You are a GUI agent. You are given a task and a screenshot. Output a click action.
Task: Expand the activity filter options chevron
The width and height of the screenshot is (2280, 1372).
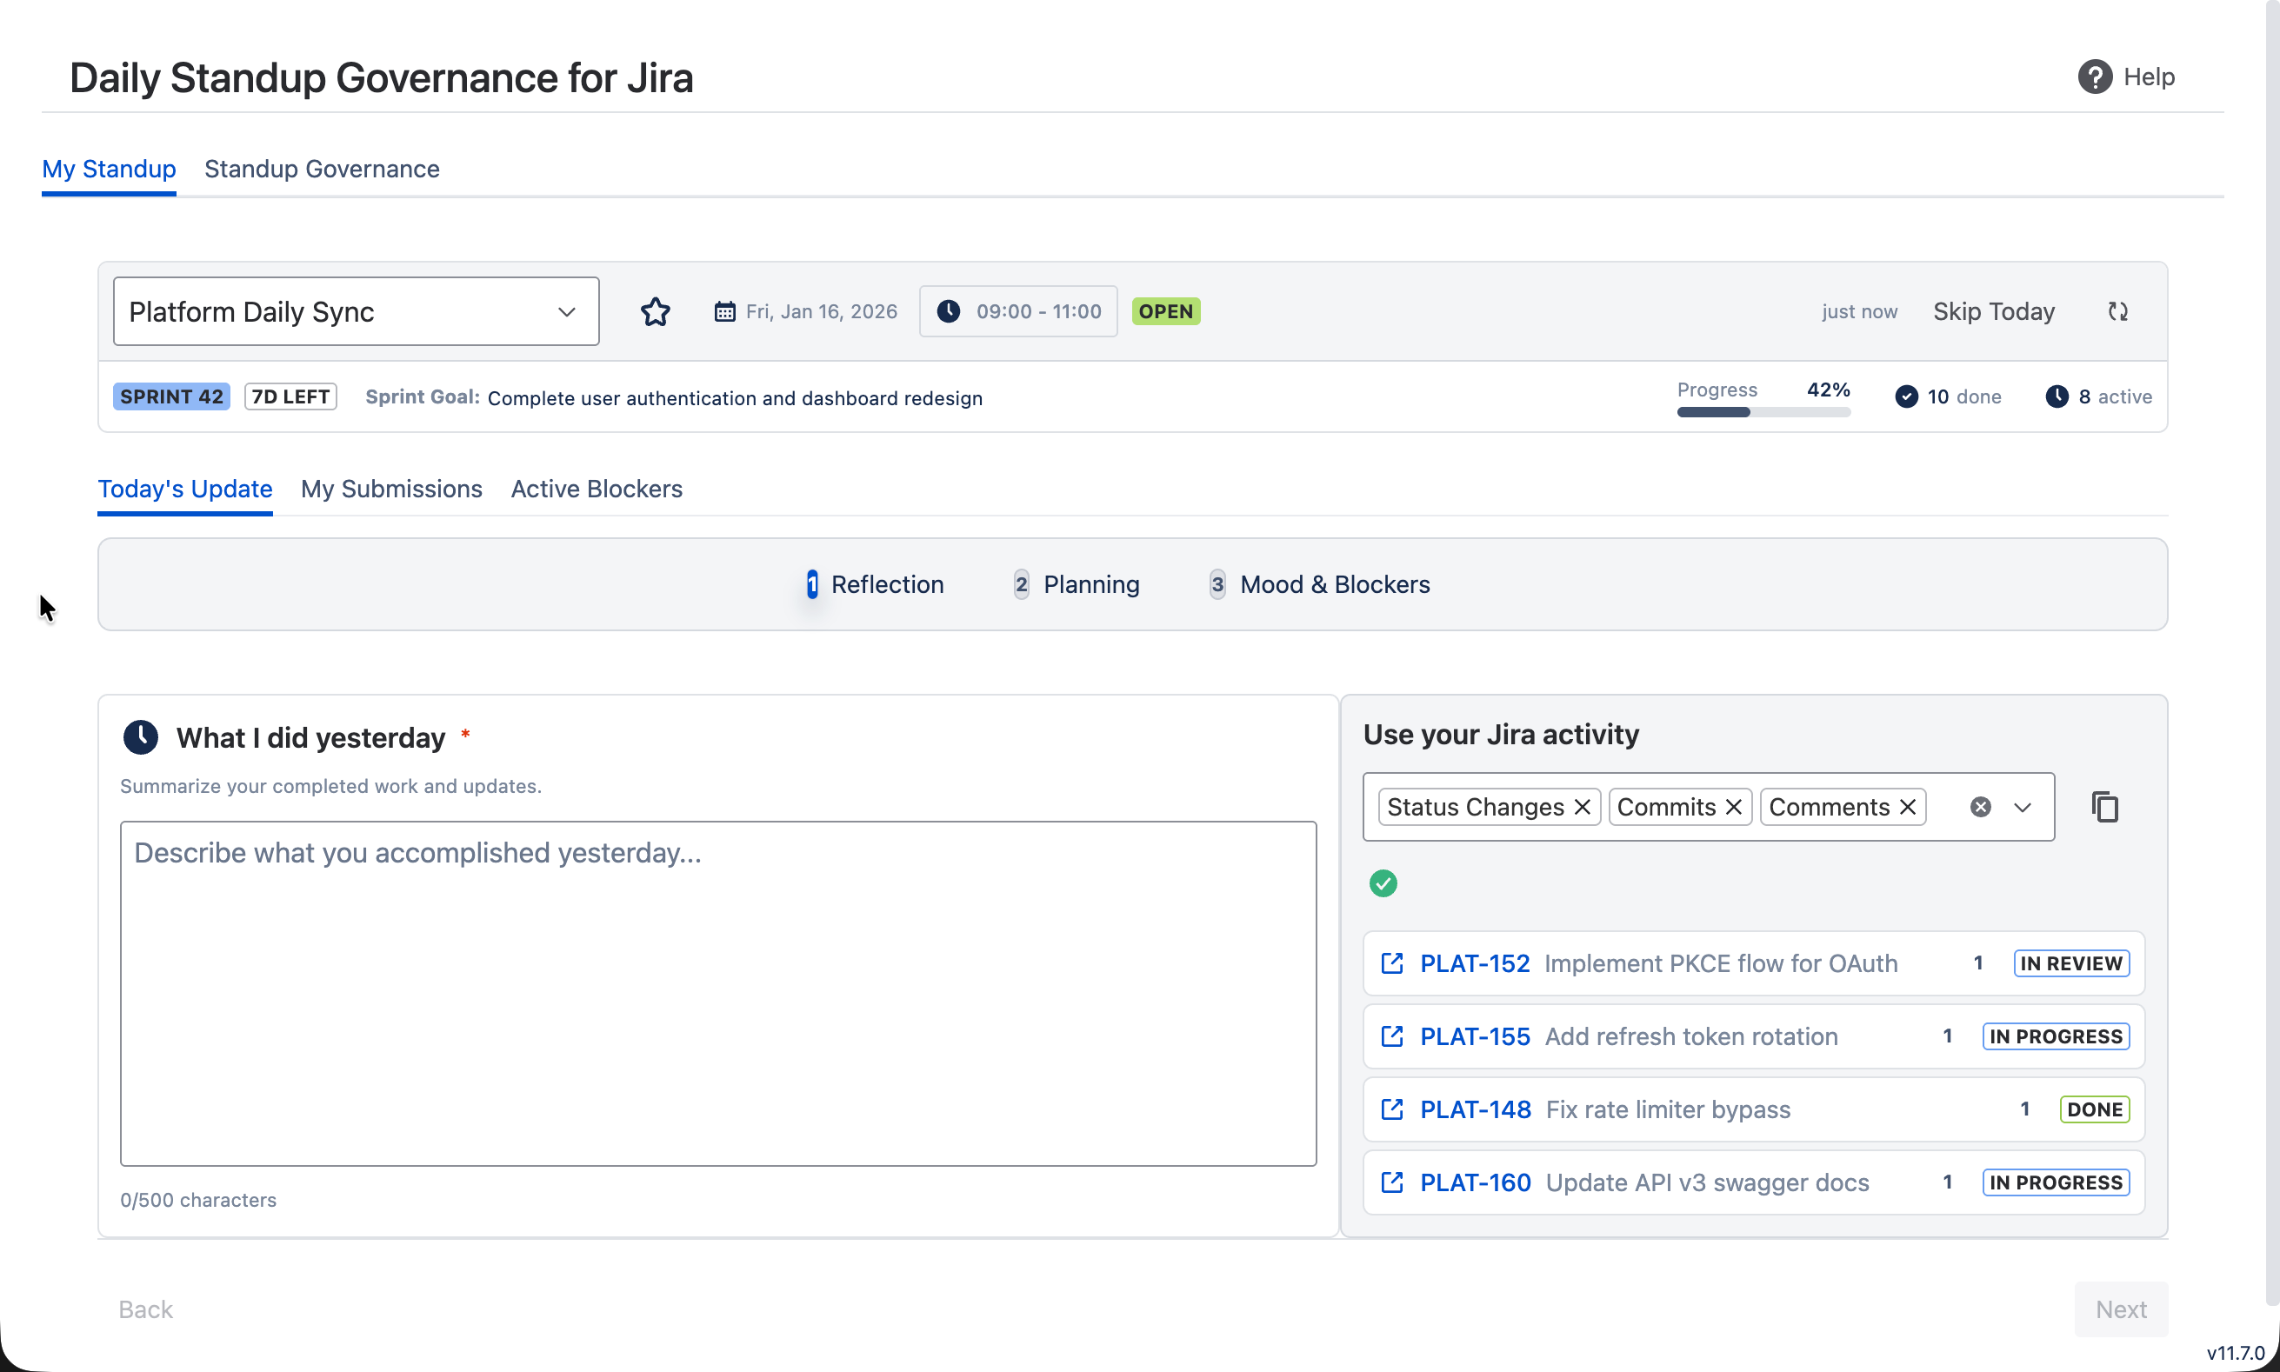tap(2023, 806)
